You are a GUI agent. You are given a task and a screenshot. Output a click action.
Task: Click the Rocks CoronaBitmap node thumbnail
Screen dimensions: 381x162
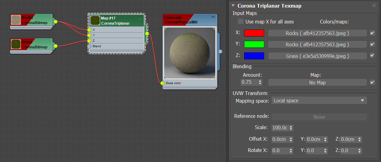click(16, 20)
